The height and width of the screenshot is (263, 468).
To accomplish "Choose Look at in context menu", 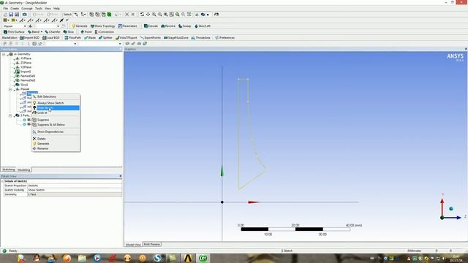I will (56, 113).
